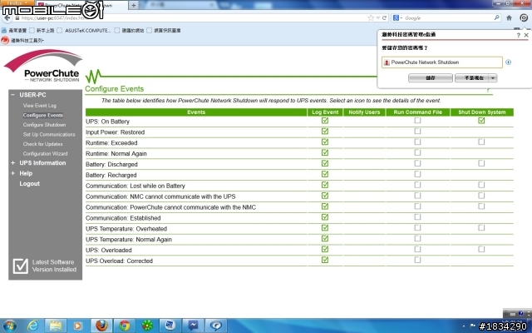The width and height of the screenshot is (532, 333).
Task: Open Windows Media Player from the taskbar
Action: click(77, 326)
